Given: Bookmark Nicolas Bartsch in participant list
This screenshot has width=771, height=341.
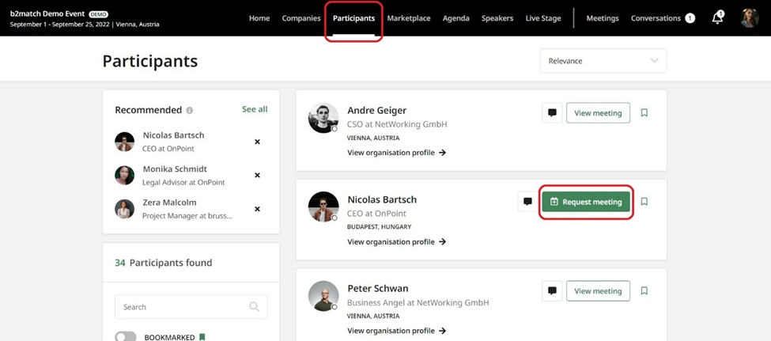Looking at the screenshot, I should pyautogui.click(x=644, y=202).
